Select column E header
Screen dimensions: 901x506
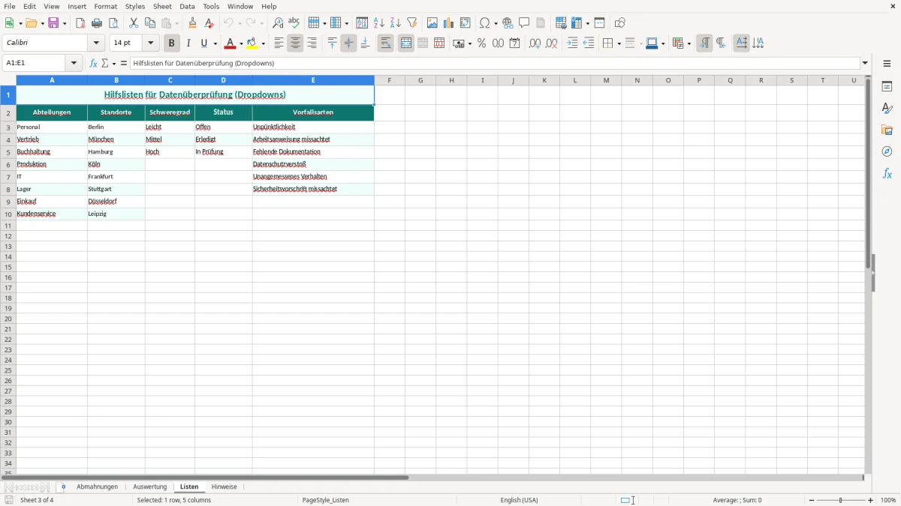313,80
